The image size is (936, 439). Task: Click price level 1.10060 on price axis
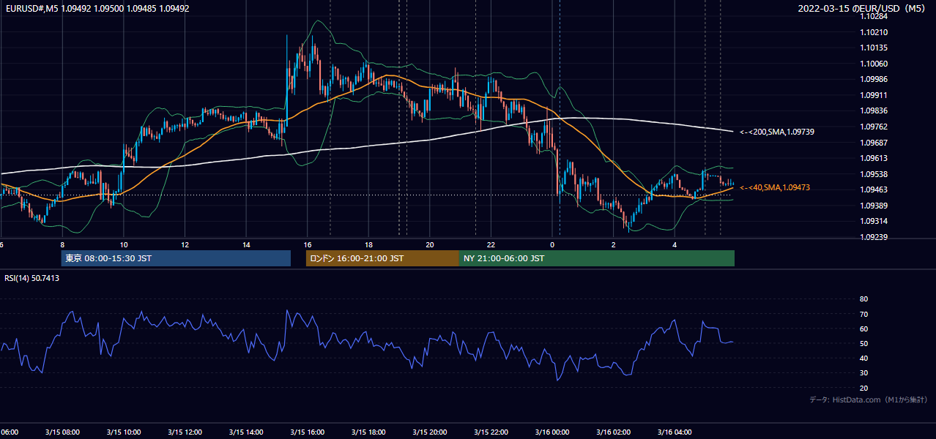(874, 64)
